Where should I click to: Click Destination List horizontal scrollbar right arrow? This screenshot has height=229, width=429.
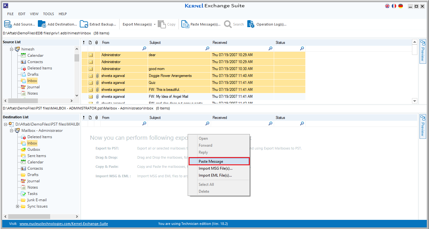(77, 217)
